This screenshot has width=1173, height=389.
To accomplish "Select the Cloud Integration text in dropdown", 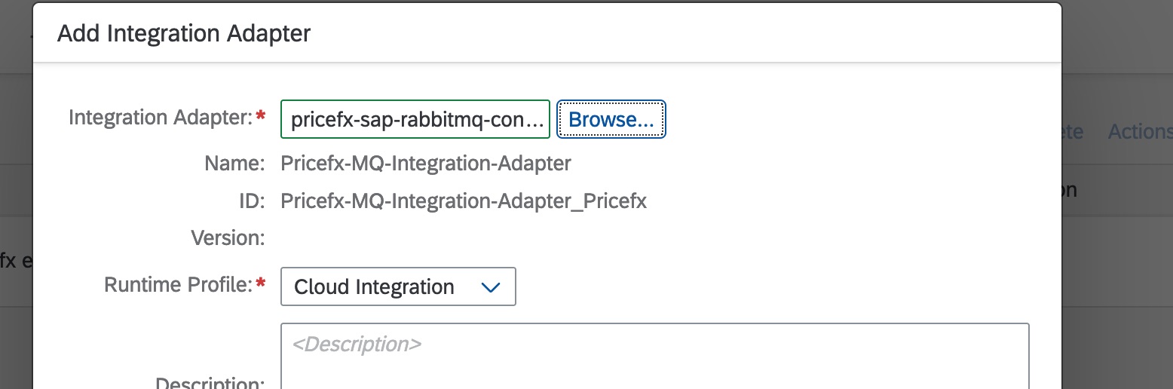I will point(375,287).
